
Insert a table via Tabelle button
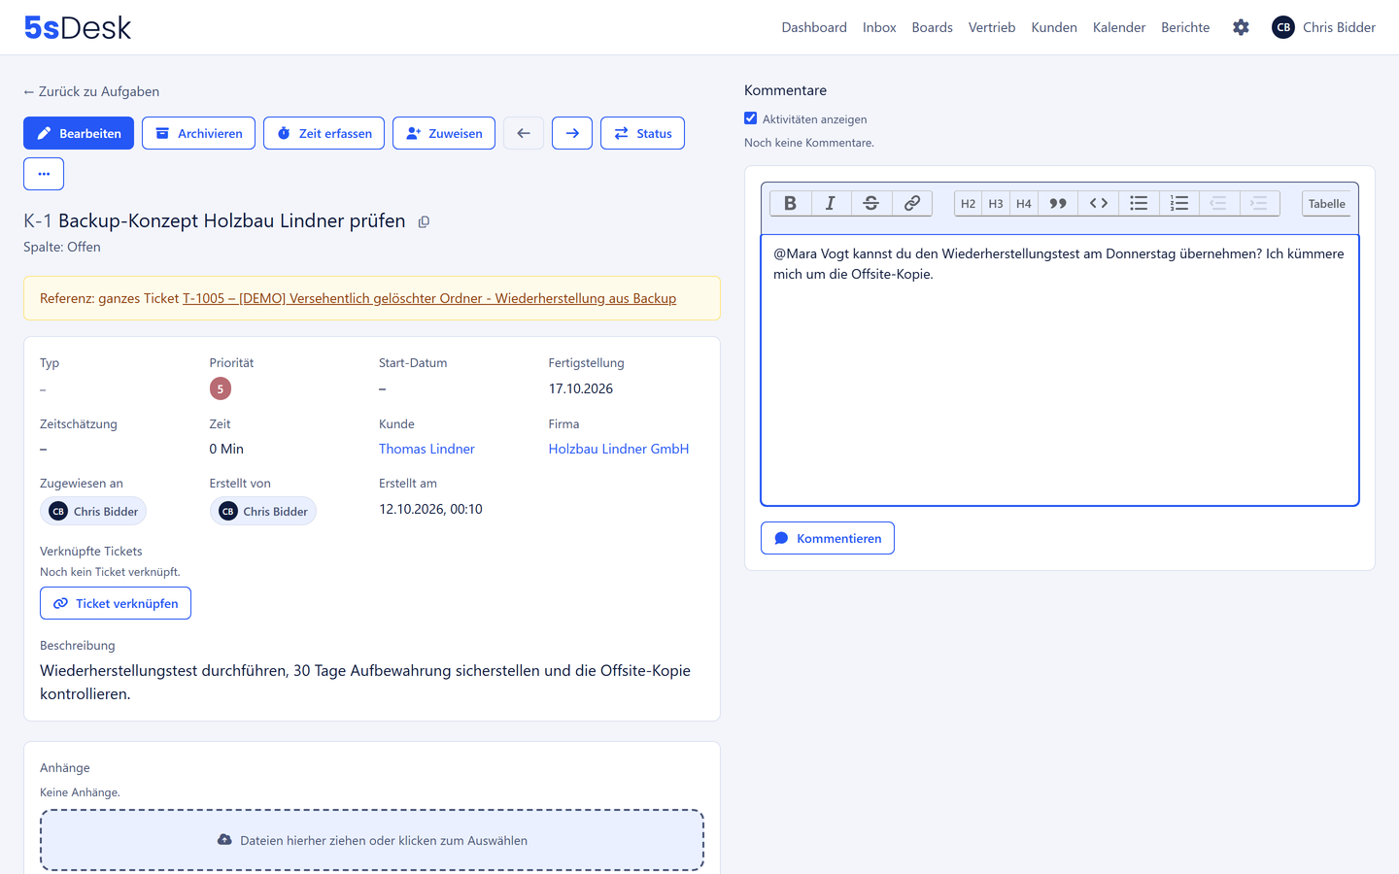click(x=1326, y=203)
